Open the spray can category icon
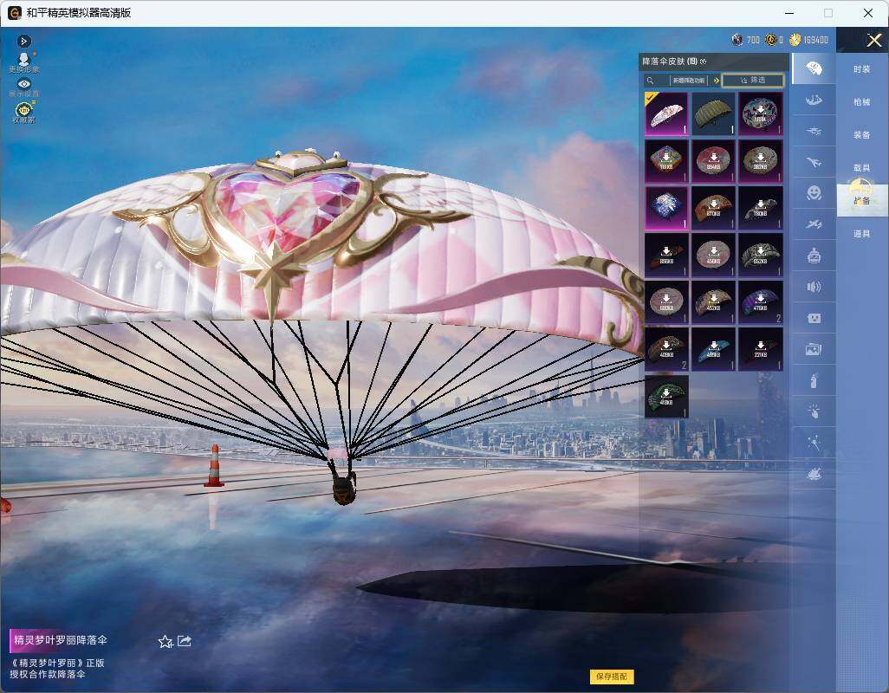Viewport: 889px width, 693px height. [814, 380]
